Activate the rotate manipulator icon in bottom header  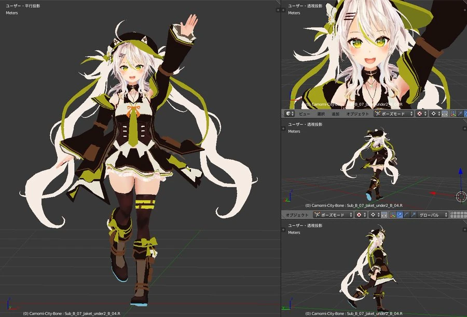click(406, 215)
